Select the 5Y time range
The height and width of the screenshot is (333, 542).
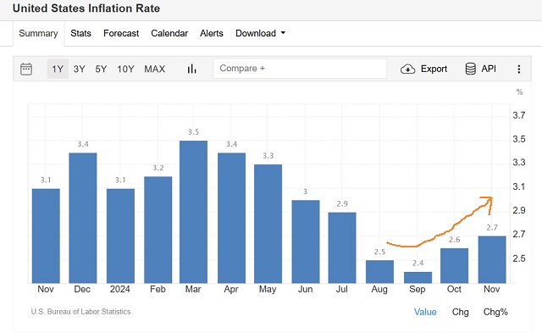click(101, 69)
